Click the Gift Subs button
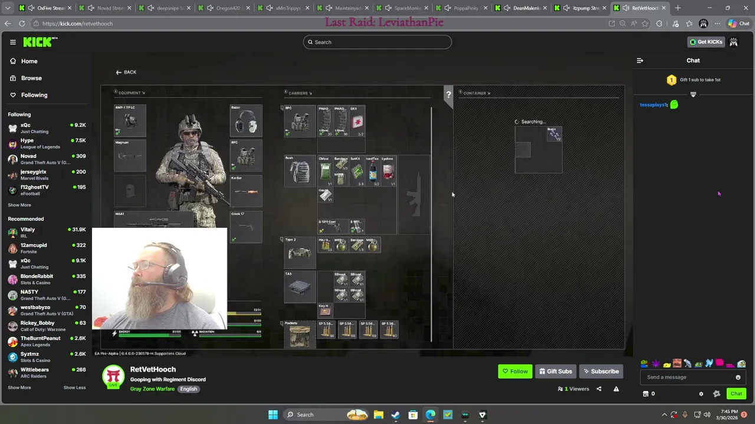 click(x=555, y=371)
